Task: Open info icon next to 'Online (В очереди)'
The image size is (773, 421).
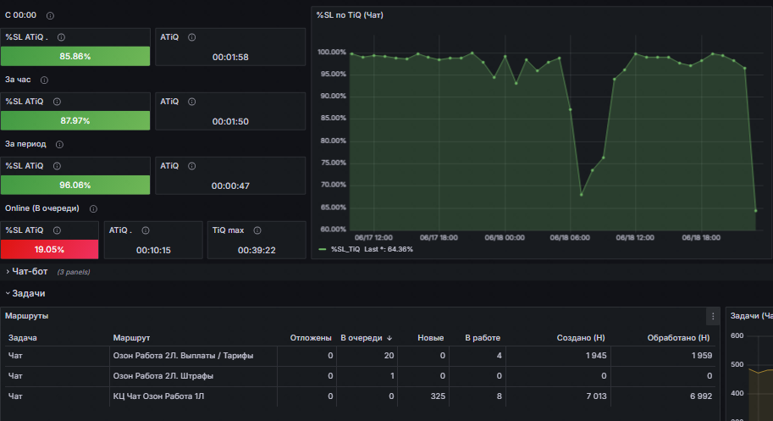Action: 93,209
